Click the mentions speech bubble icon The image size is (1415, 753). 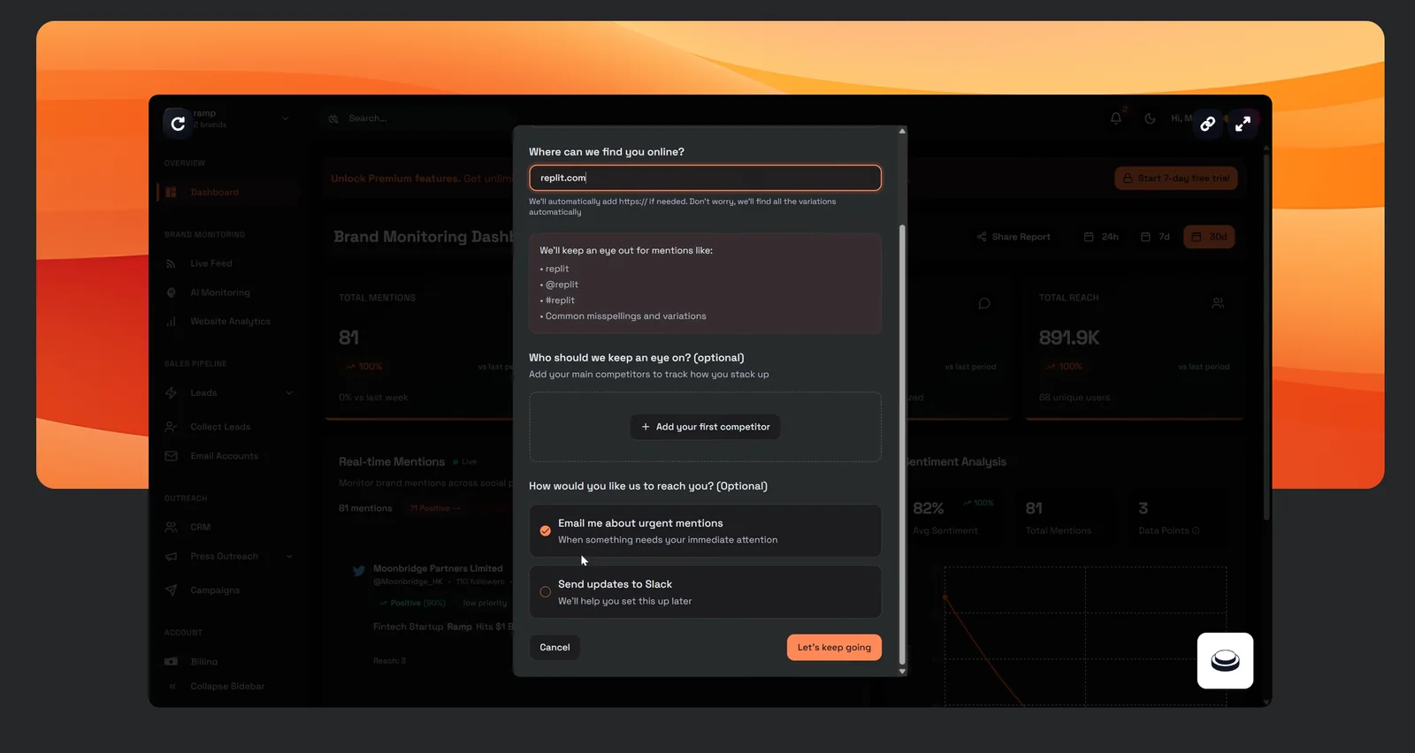(984, 303)
